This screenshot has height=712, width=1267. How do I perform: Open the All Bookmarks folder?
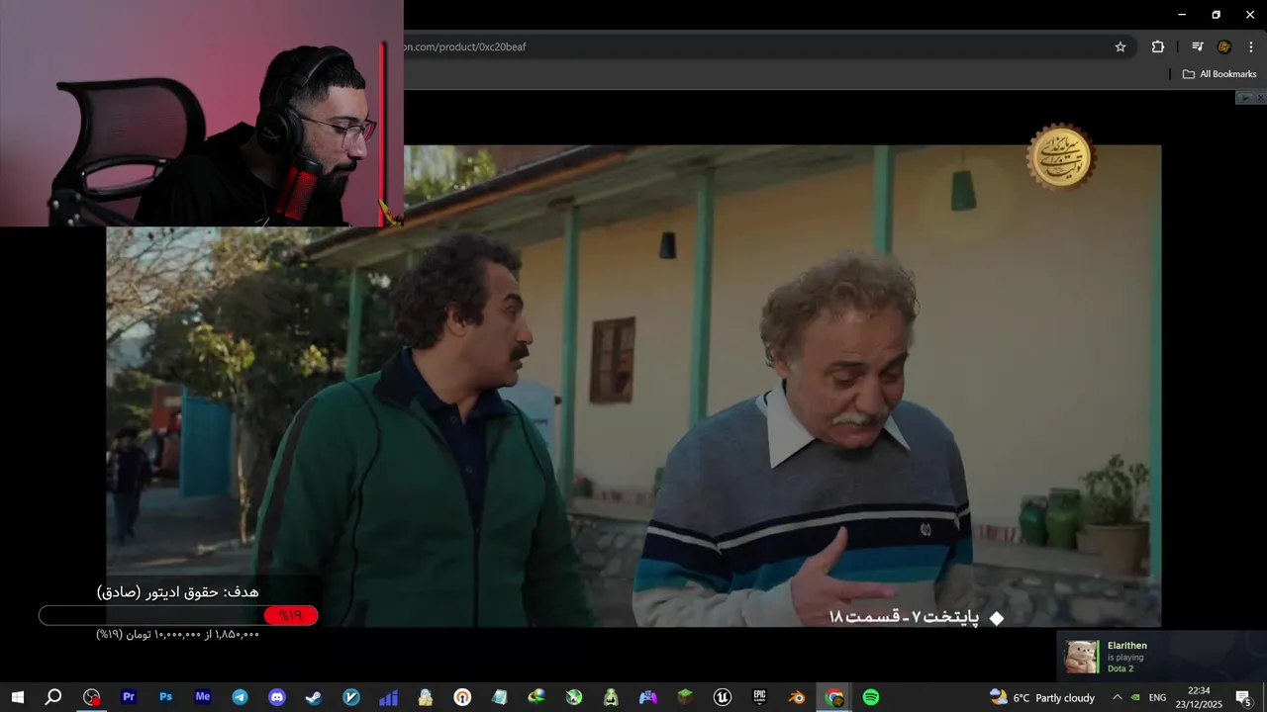[x=1219, y=74]
